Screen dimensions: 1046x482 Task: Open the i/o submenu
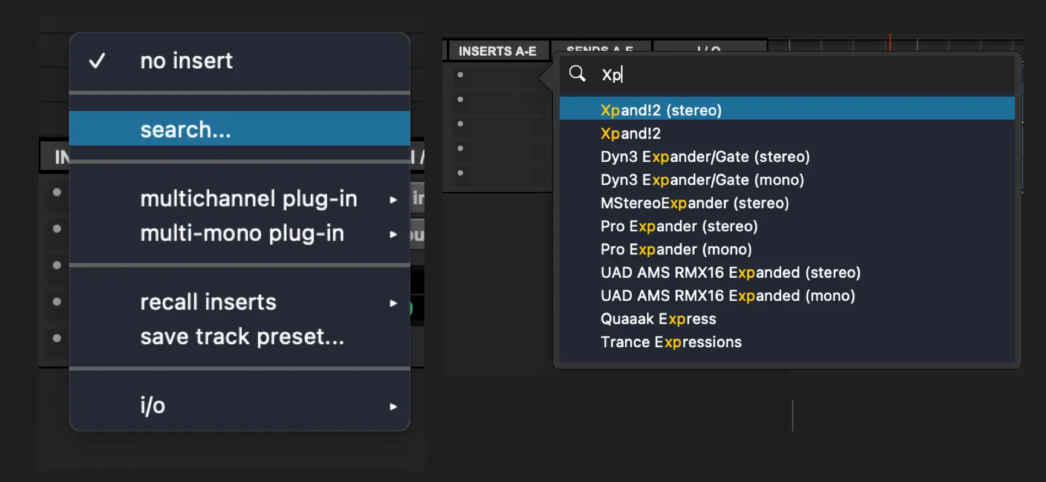pos(152,405)
